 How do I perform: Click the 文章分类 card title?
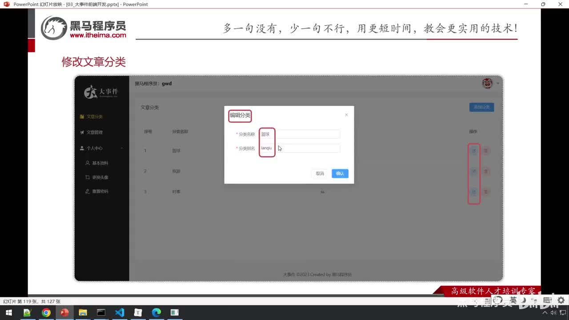tap(150, 108)
